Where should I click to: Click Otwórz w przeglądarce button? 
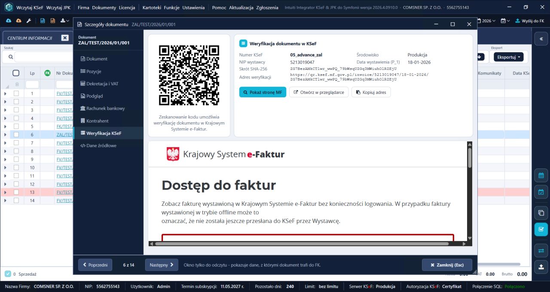pos(318,92)
